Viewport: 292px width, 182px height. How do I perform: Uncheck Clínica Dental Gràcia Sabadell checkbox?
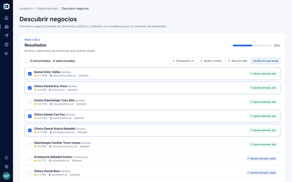pos(30,130)
